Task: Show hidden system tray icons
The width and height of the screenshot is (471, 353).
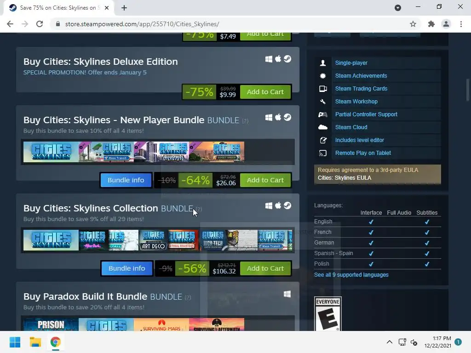Action: [x=389, y=342]
